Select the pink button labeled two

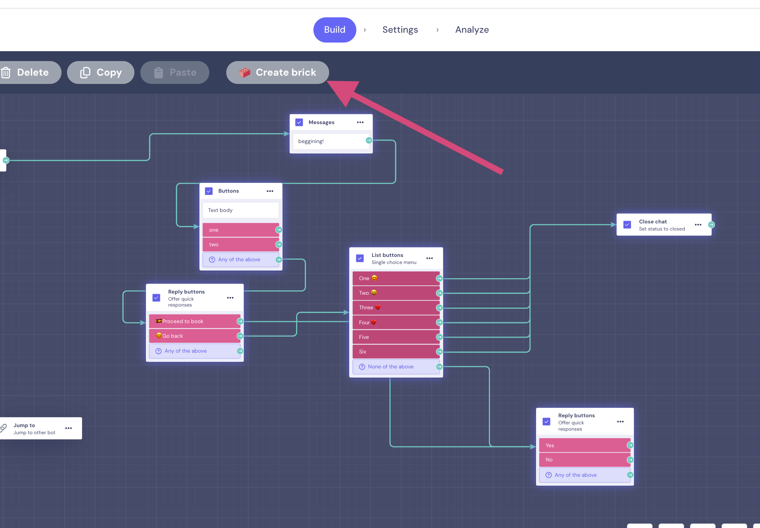(x=241, y=245)
